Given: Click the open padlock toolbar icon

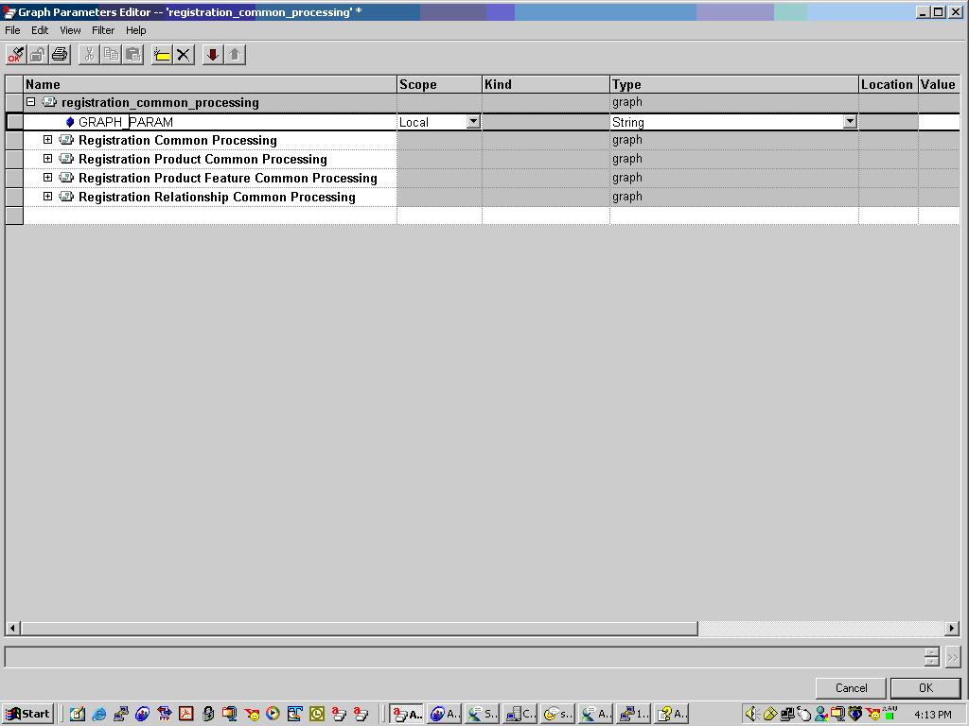Looking at the screenshot, I should tap(35, 54).
